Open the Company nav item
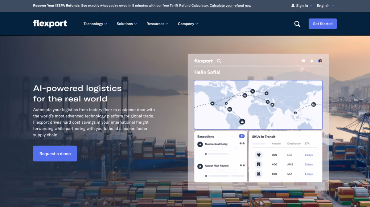Image resolution: width=370 pixels, height=207 pixels. coord(186,24)
